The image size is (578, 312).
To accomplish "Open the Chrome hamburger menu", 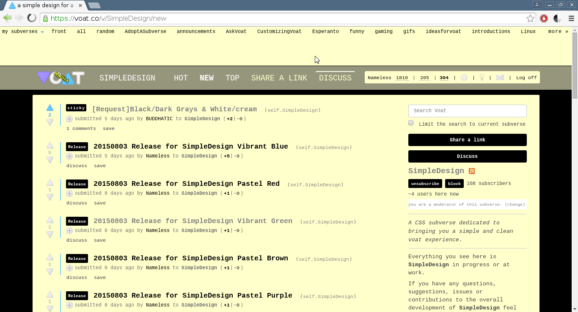I will pyautogui.click(x=571, y=18).
